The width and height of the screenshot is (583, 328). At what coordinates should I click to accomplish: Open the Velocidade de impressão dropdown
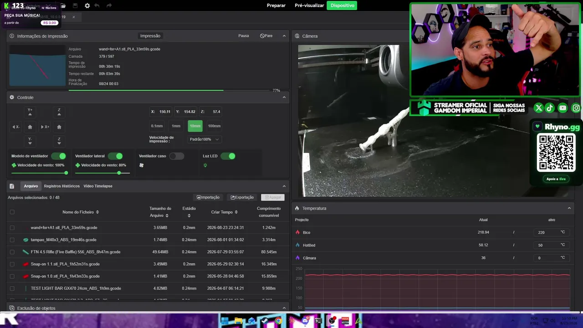point(204,139)
